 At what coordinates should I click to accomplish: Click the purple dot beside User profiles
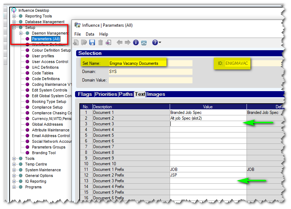tap(27, 56)
